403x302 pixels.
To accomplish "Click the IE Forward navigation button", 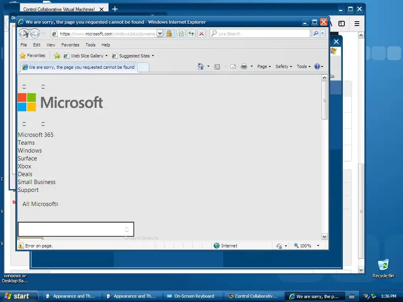I will coord(35,33).
